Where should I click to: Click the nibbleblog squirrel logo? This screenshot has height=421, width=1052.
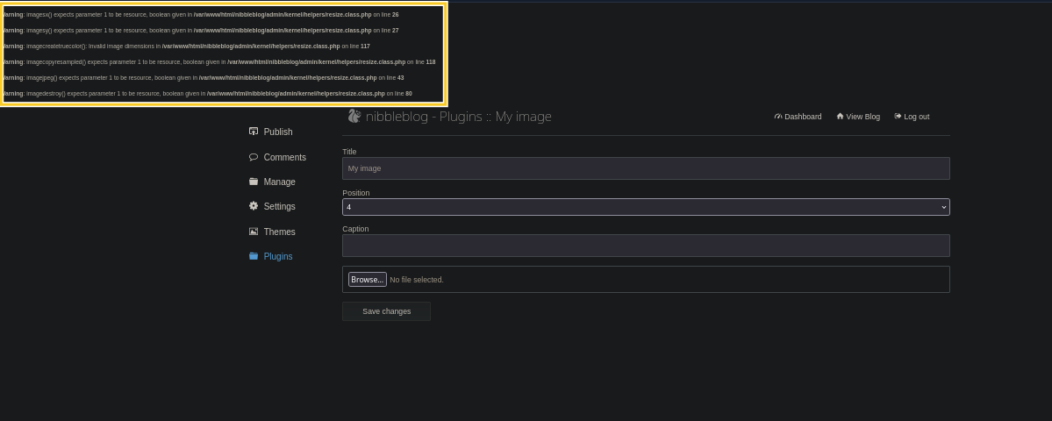[354, 116]
